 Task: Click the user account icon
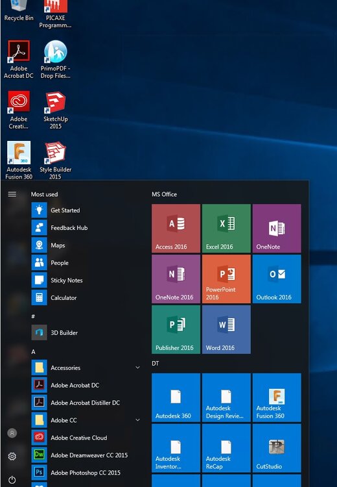12,433
